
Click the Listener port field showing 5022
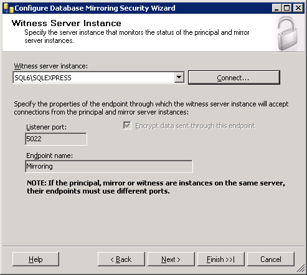56,139
